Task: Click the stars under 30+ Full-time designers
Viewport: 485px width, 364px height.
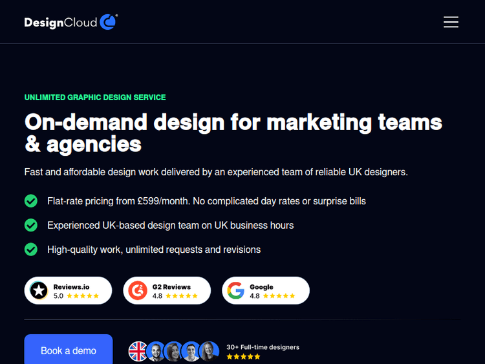Action: (x=243, y=357)
